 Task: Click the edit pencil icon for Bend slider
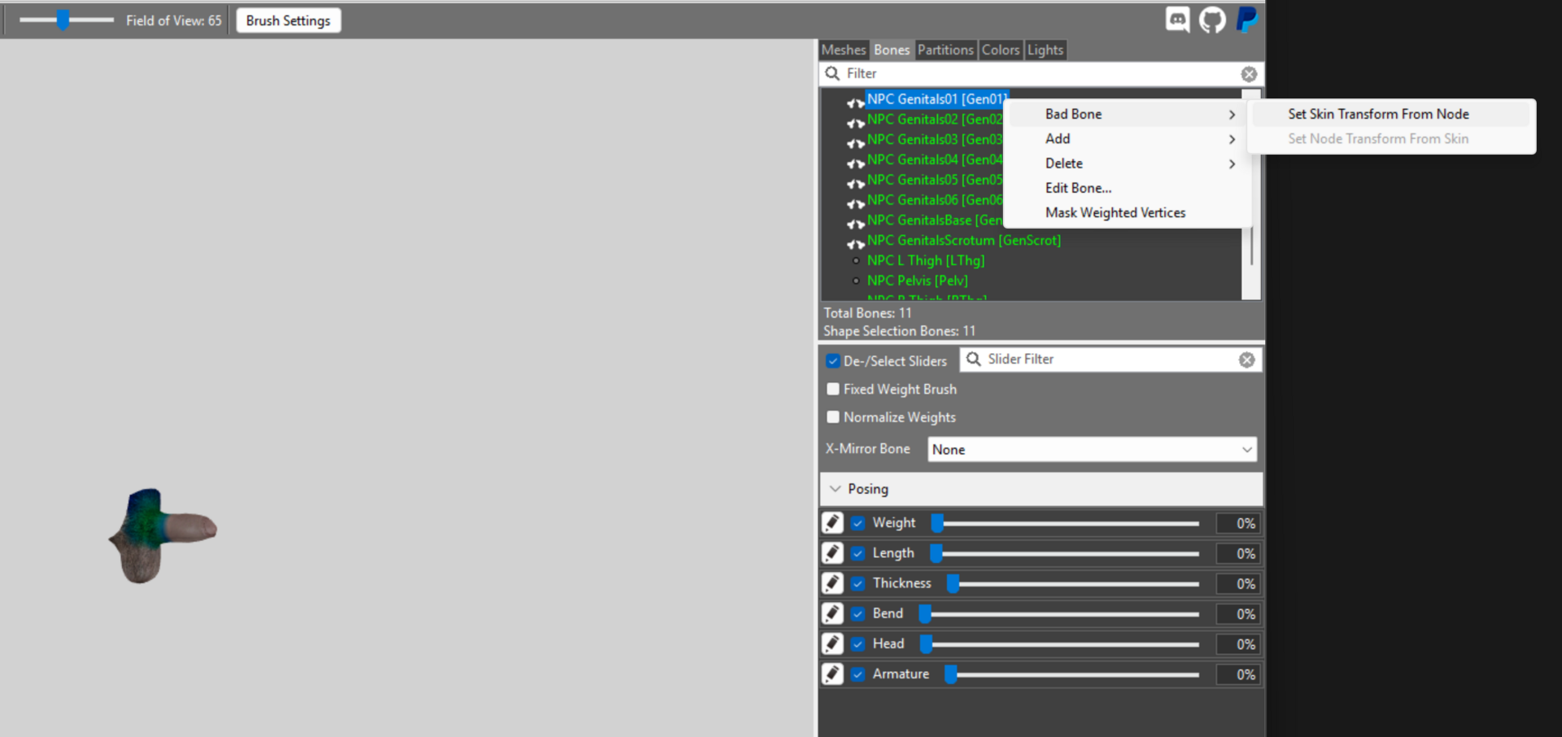832,613
